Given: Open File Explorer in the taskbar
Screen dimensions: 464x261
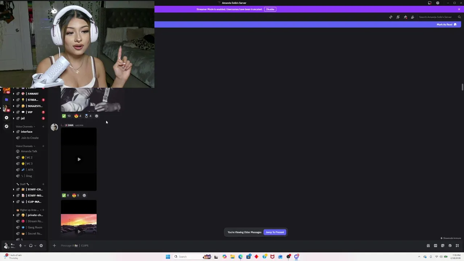Looking at the screenshot, I should pyautogui.click(x=232, y=257).
